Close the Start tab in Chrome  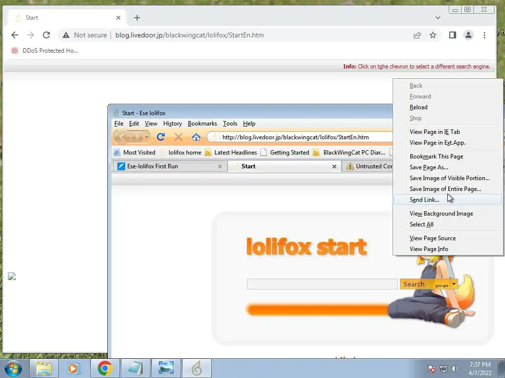(118, 18)
